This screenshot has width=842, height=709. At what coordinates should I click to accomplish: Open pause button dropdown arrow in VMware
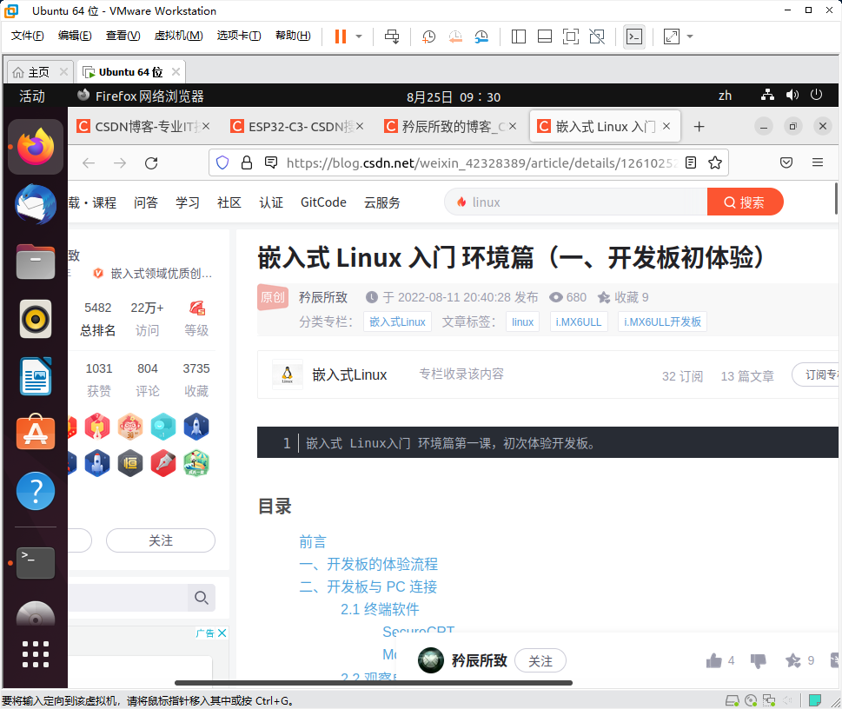click(x=359, y=36)
